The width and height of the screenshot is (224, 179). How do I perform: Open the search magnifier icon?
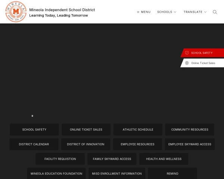(x=215, y=12)
